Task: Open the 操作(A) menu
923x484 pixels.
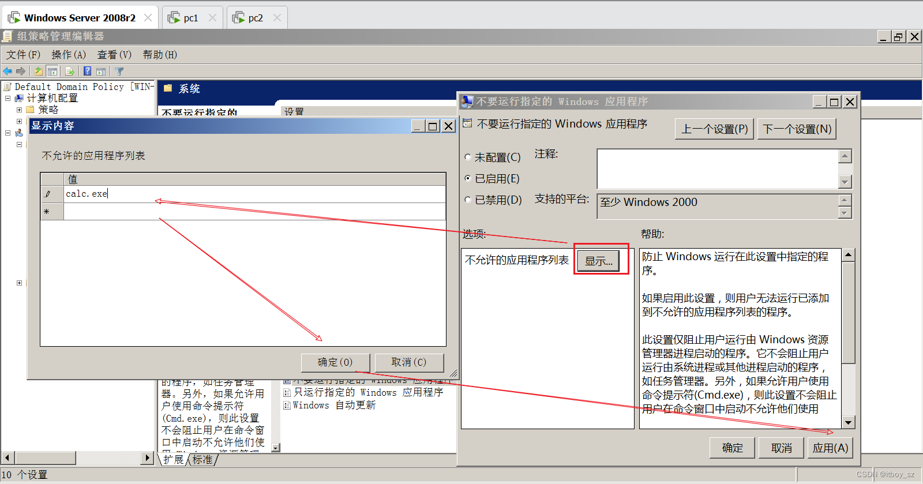Action: point(69,55)
